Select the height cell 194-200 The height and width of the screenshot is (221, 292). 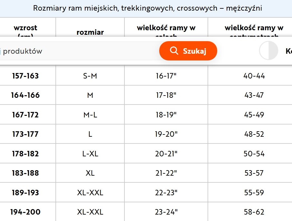(x=25, y=212)
